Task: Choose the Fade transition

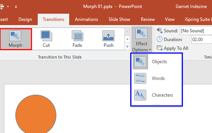Action: coord(77,39)
